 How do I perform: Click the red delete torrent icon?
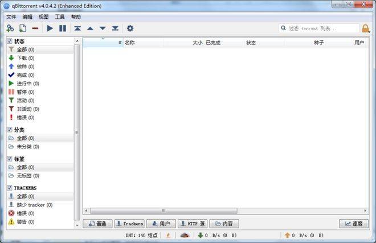pyautogui.click(x=35, y=28)
